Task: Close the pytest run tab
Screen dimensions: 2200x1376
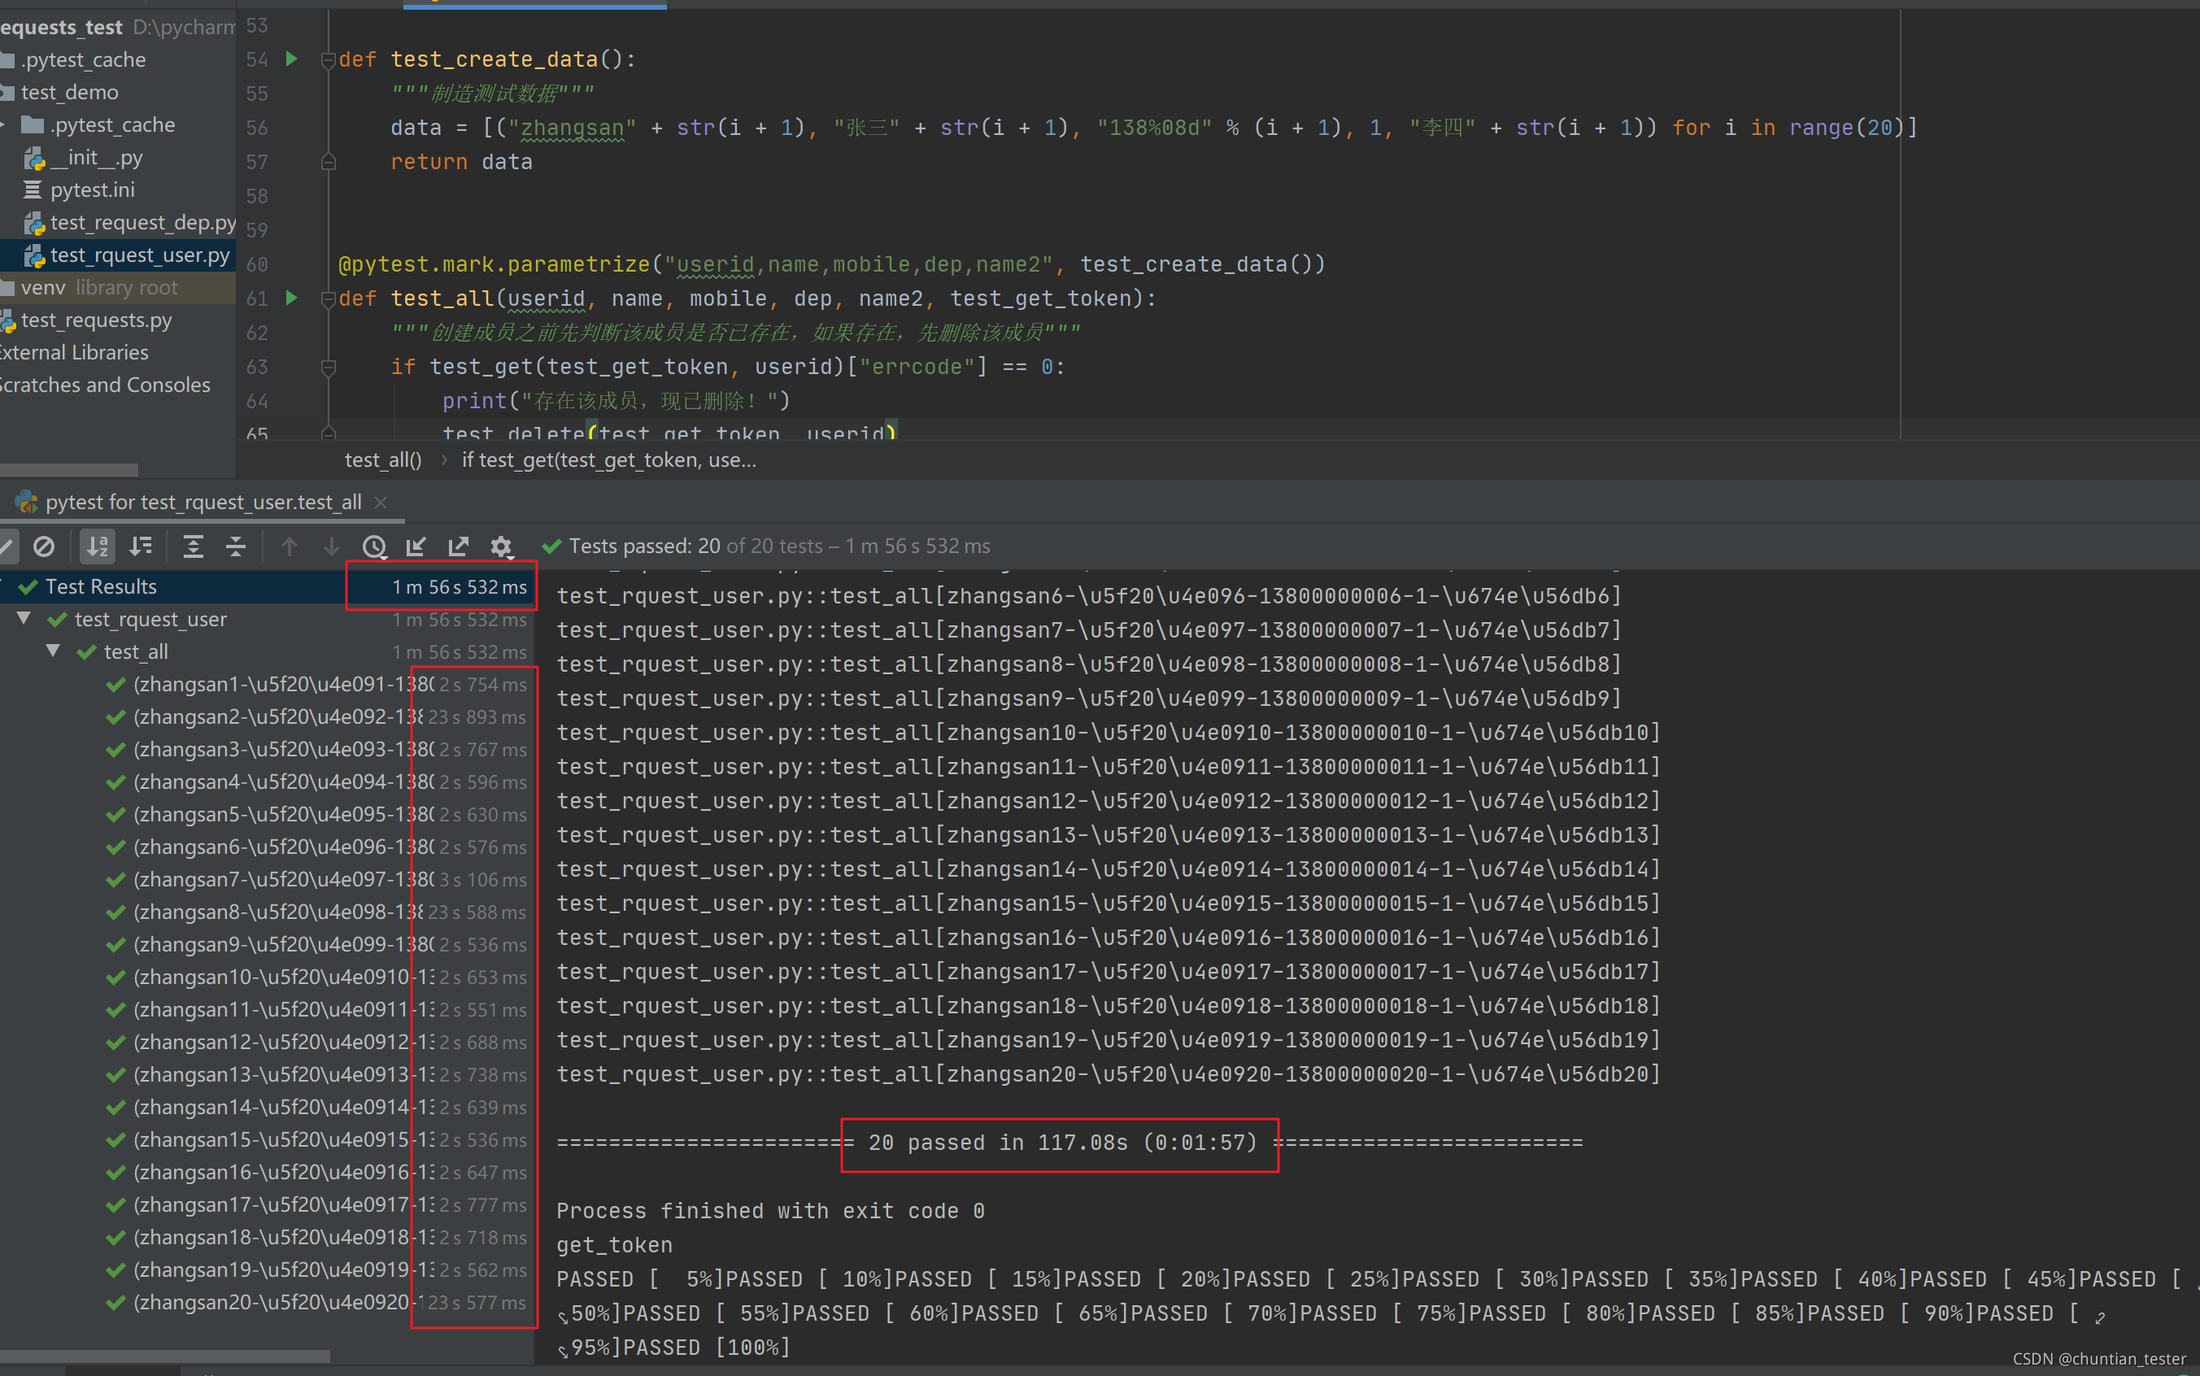Action: pos(381,503)
